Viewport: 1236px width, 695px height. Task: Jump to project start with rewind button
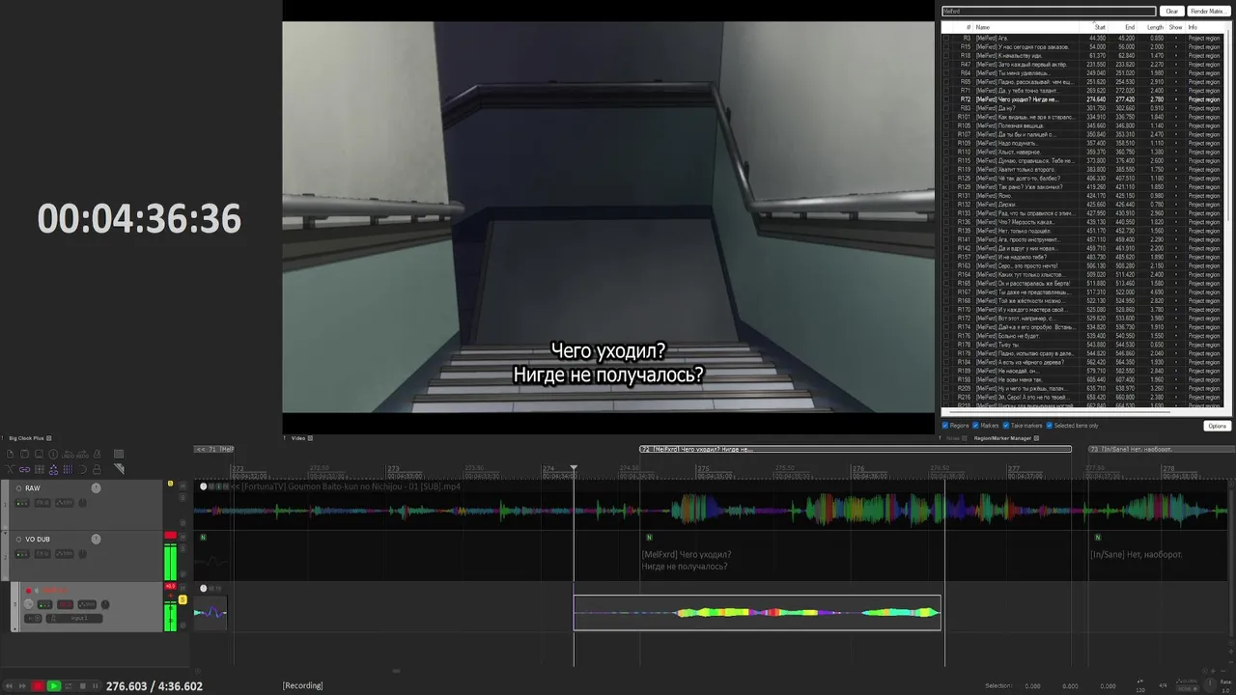tap(9, 686)
